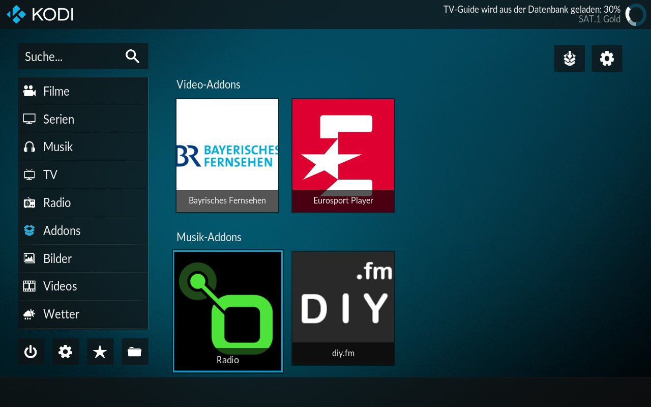
Task: Launch the Eurosport Player addon
Action: (343, 155)
